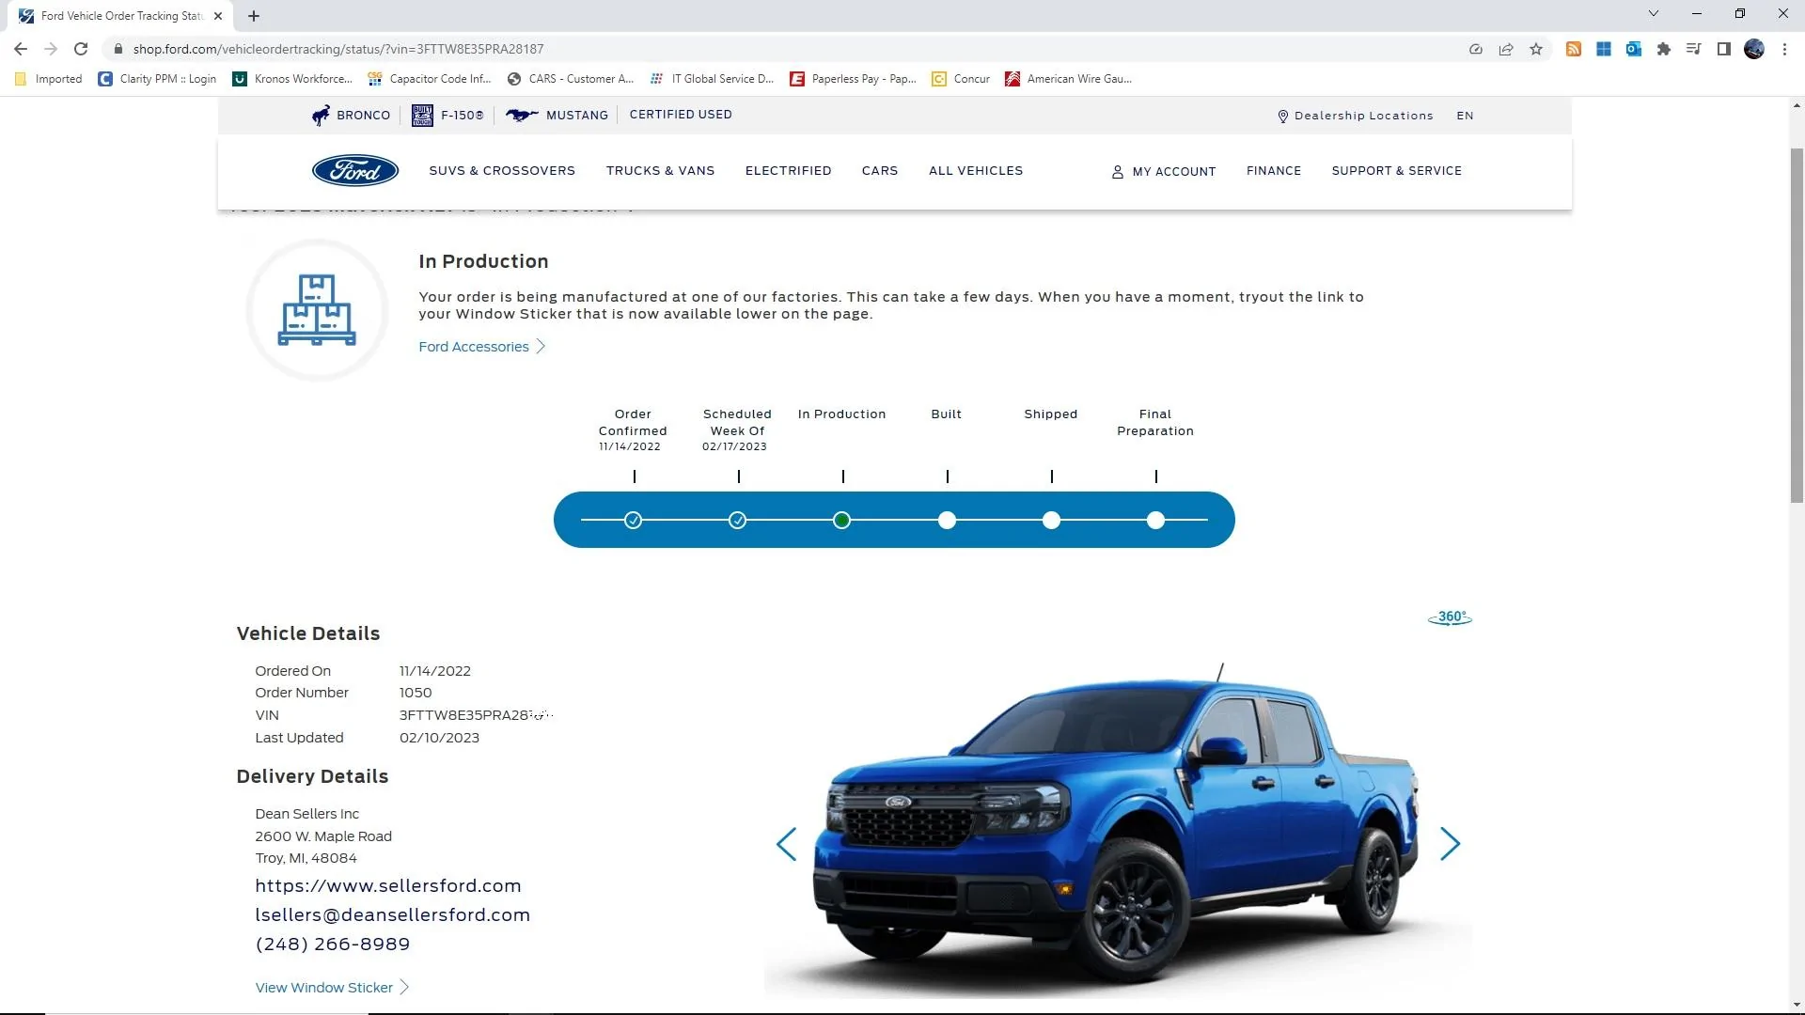The height and width of the screenshot is (1015, 1805).
Task: Open the Chrome profile avatar
Action: [1754, 49]
